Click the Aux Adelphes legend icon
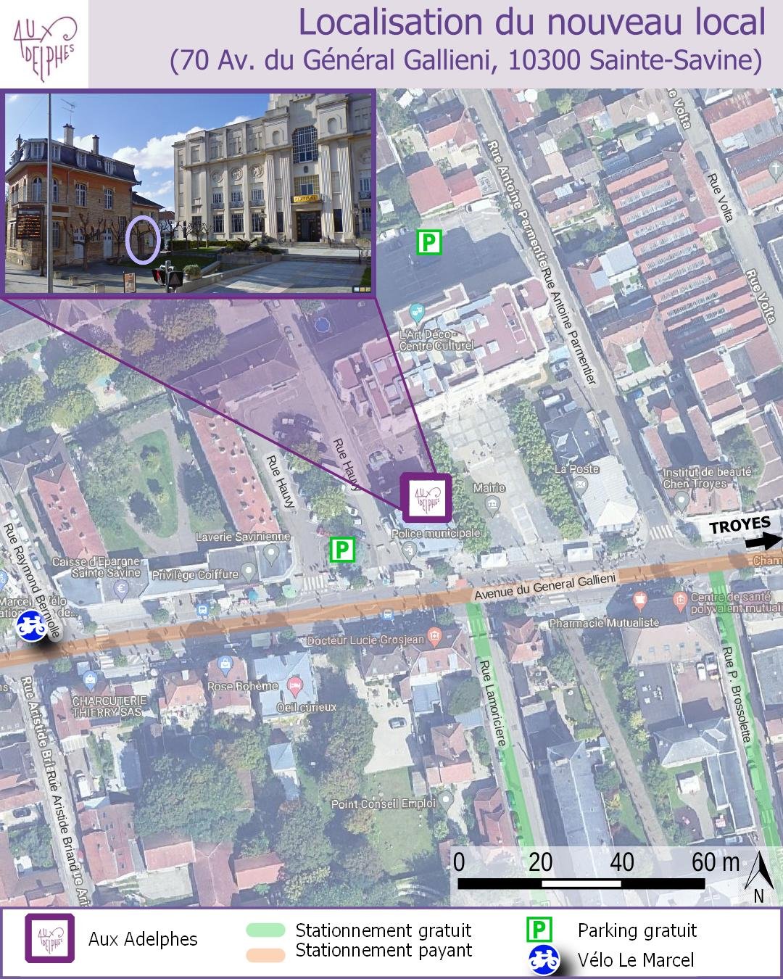The width and height of the screenshot is (783, 979). [50, 938]
